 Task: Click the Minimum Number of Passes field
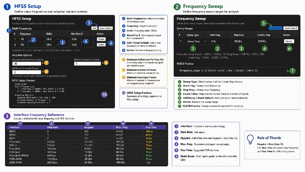click(87, 64)
